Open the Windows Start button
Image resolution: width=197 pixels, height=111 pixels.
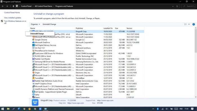2,109
